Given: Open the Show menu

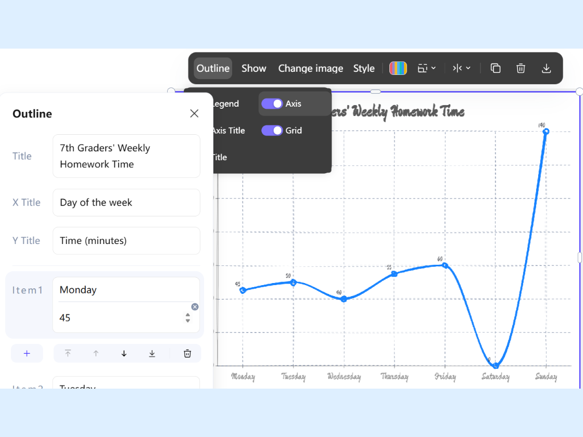Looking at the screenshot, I should click(254, 68).
